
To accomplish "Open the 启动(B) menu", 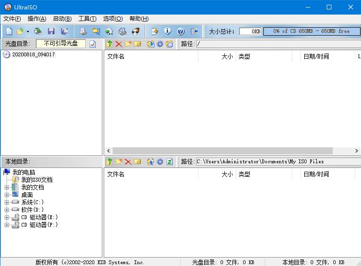I will point(62,19).
